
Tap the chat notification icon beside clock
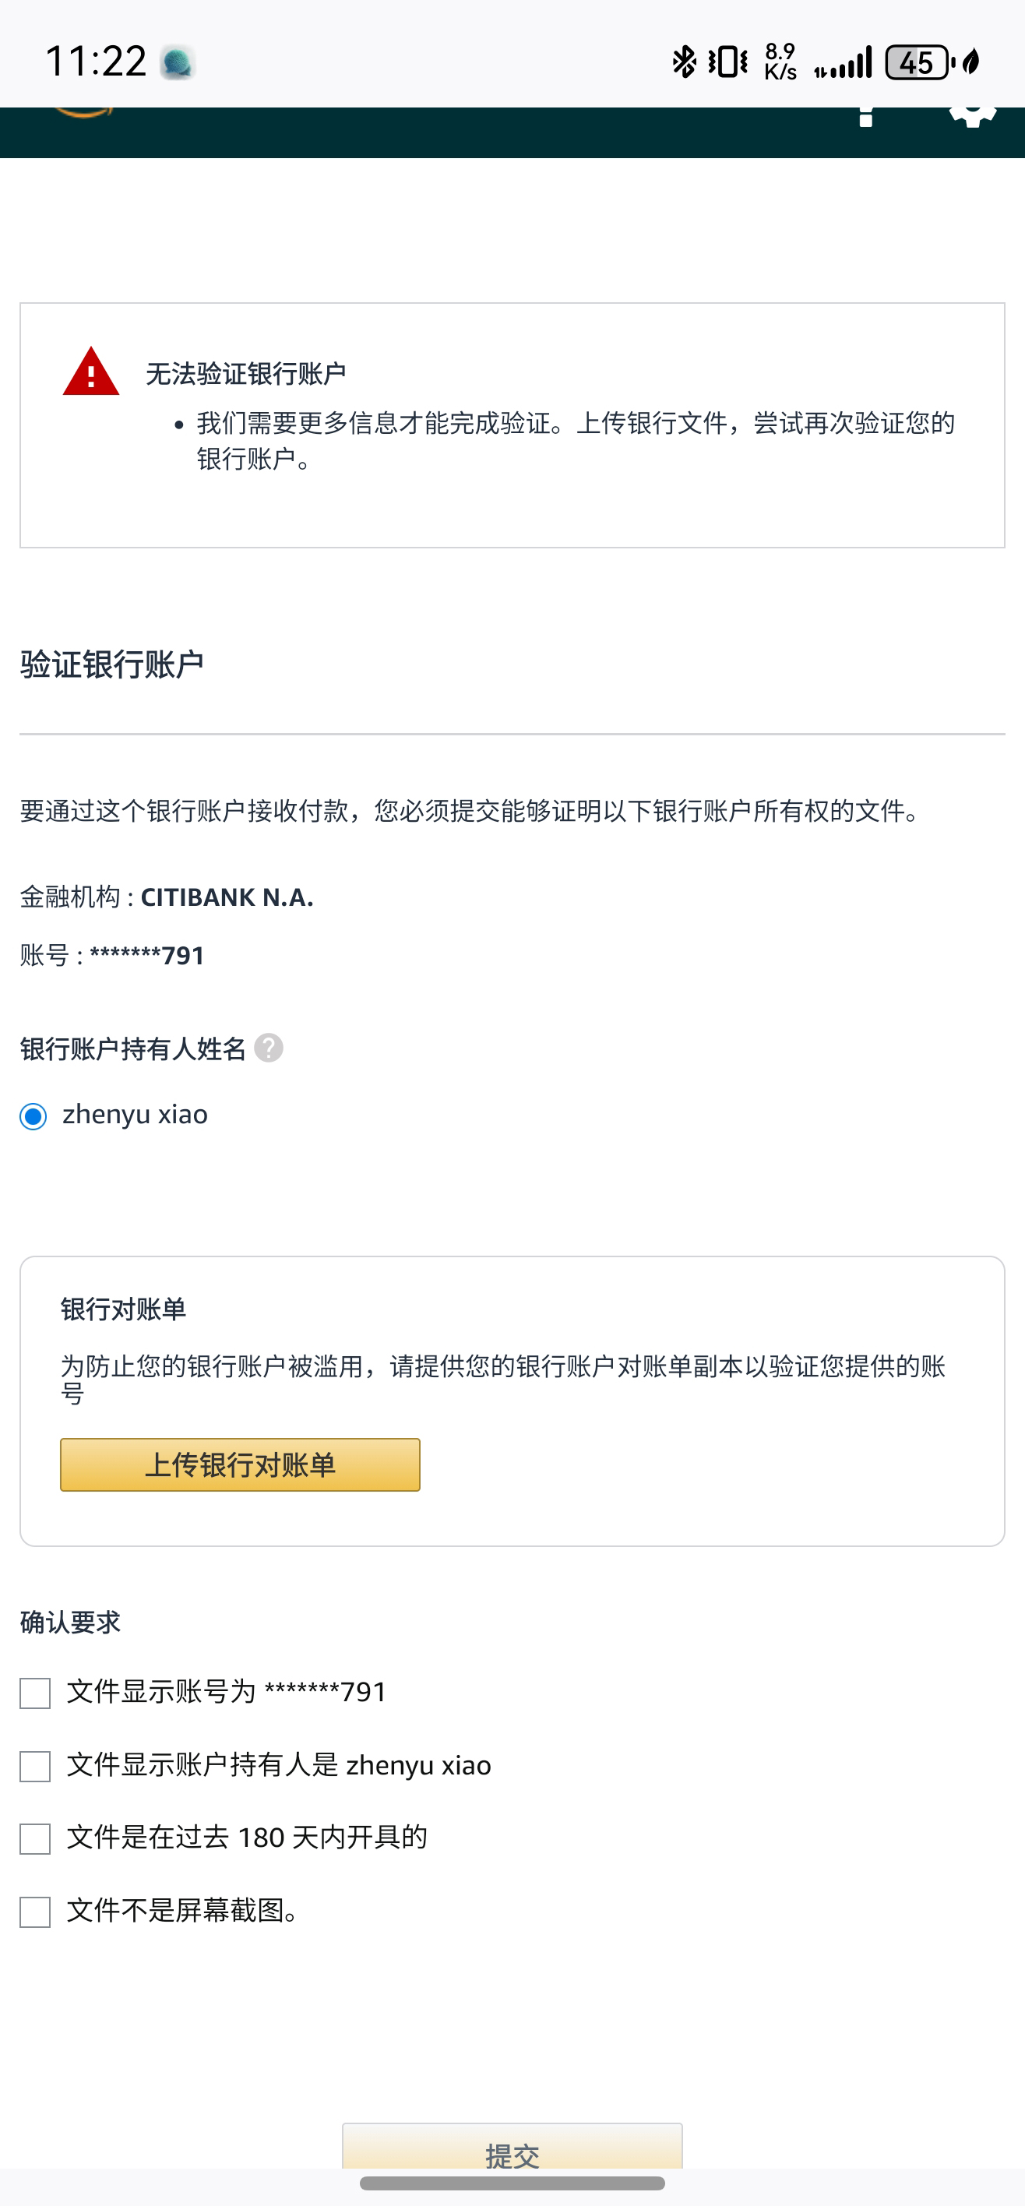(x=178, y=62)
